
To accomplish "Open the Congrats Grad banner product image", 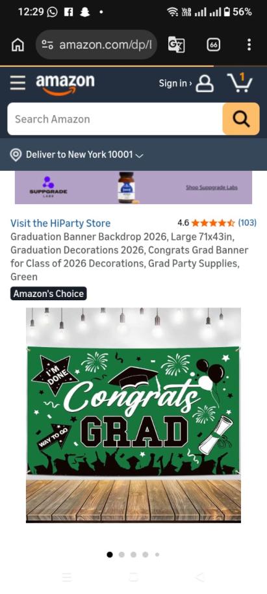I will coord(133,415).
